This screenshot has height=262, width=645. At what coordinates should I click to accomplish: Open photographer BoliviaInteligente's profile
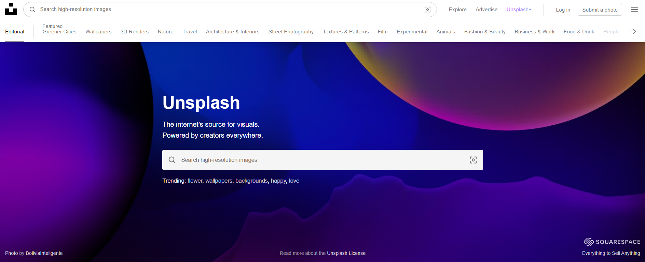[44, 253]
